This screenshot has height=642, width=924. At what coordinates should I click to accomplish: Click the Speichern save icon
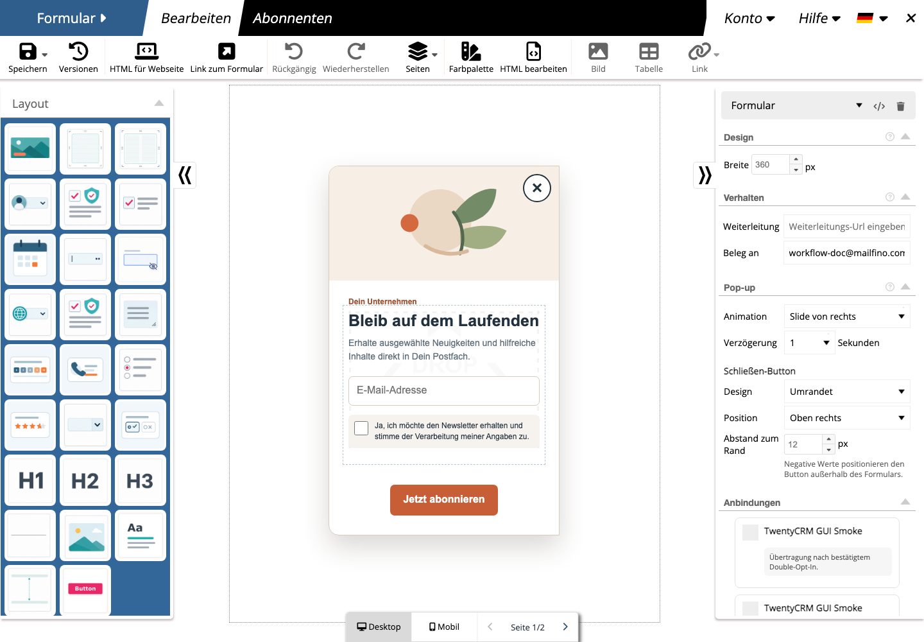tap(28, 51)
